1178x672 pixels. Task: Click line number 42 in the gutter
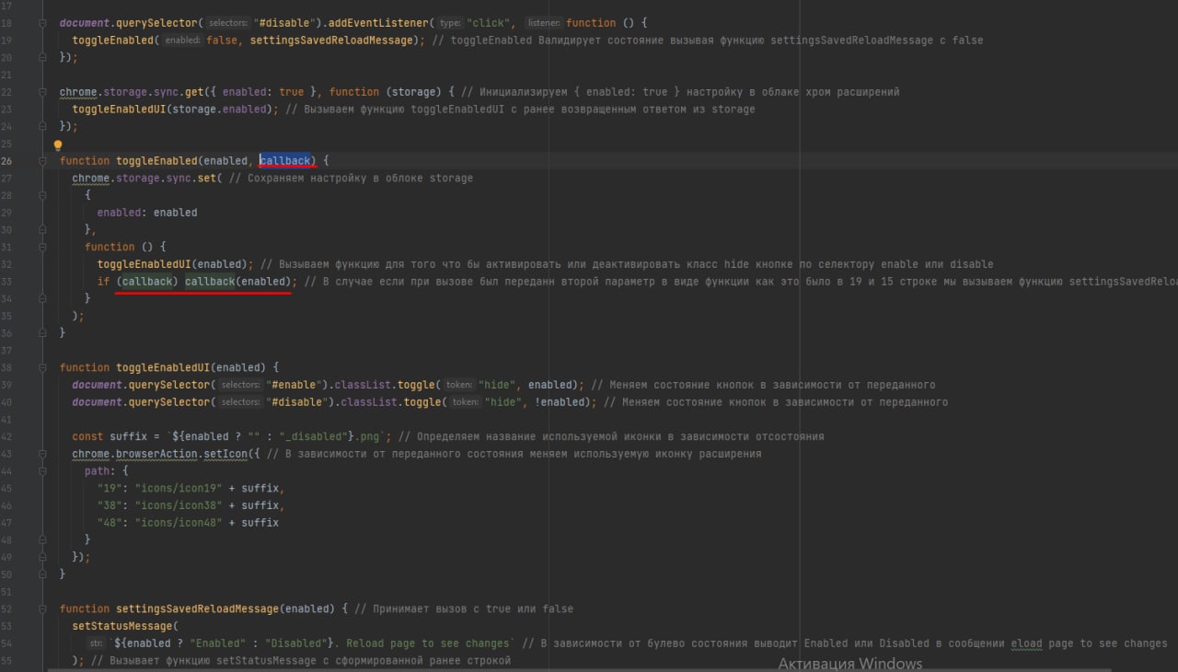tap(7, 436)
